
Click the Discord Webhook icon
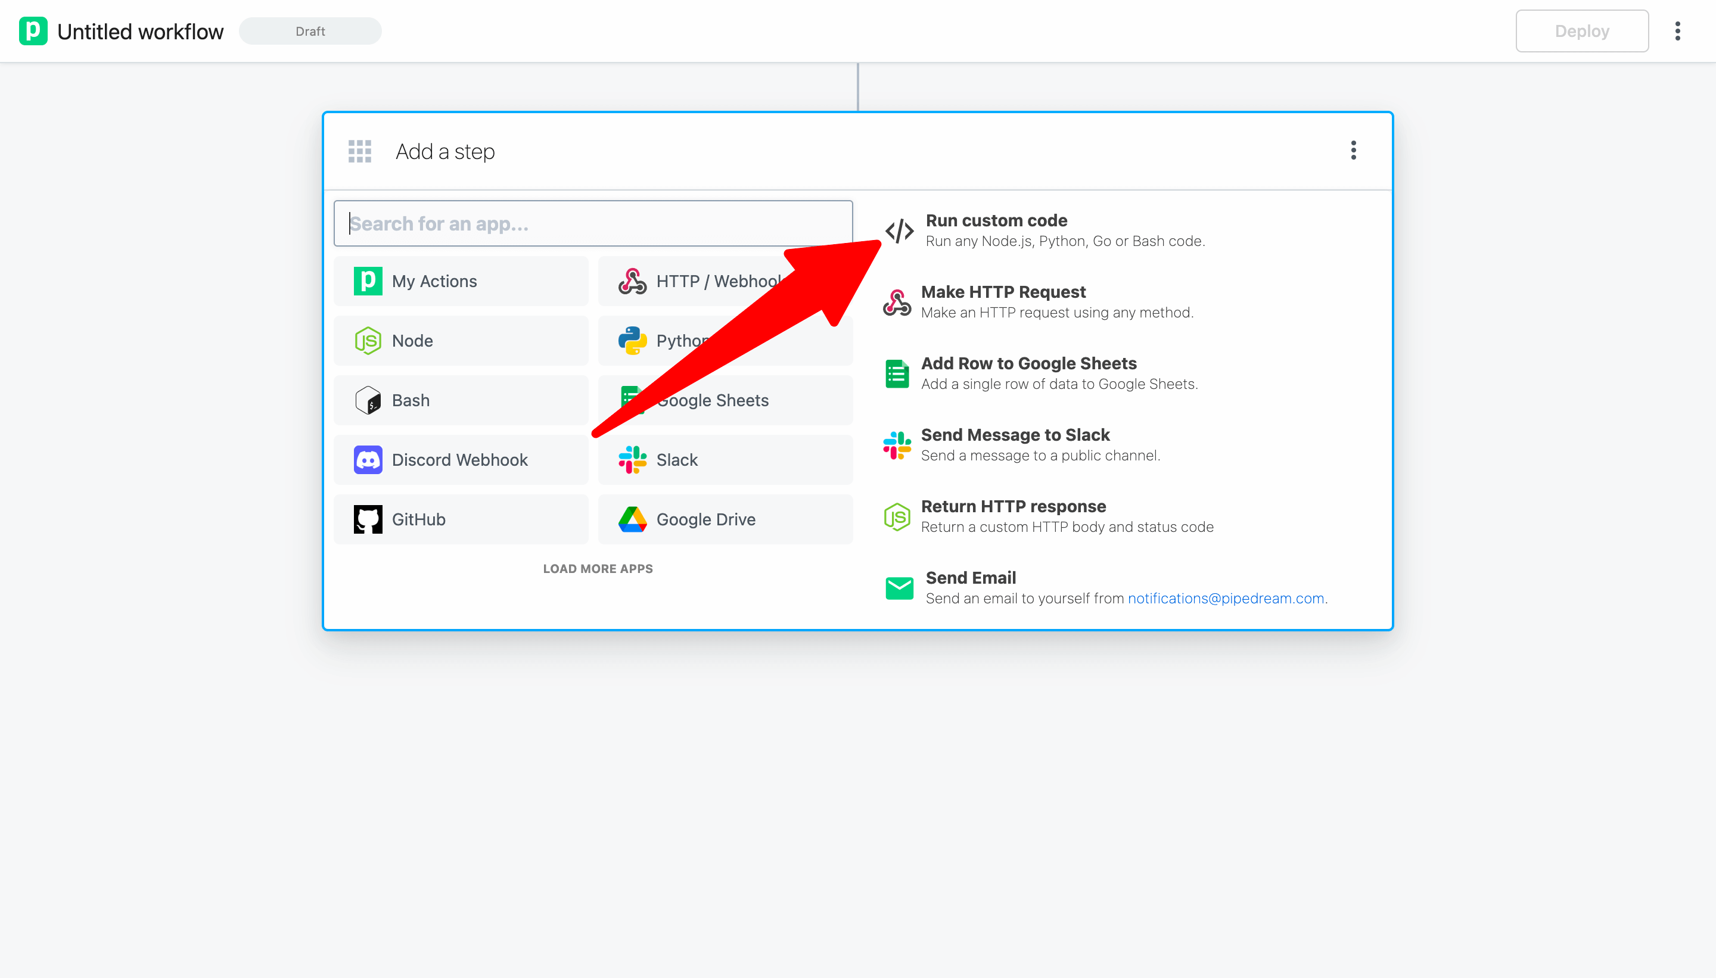368,460
